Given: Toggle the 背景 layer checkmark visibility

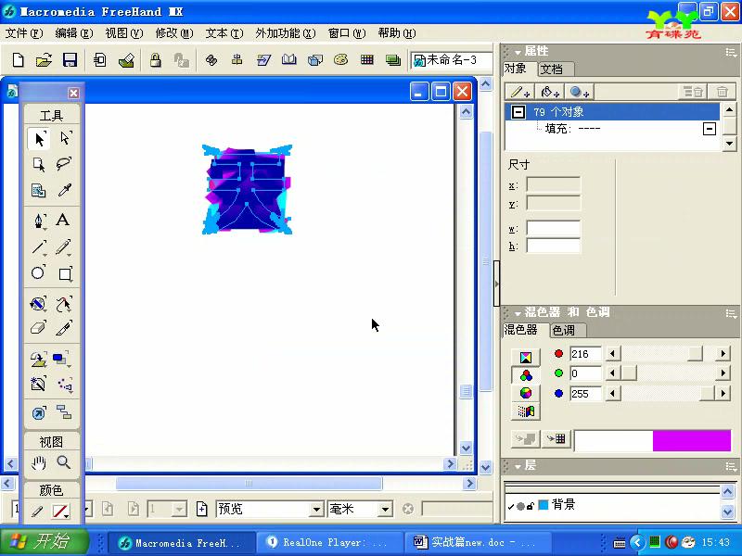Looking at the screenshot, I should [x=511, y=506].
